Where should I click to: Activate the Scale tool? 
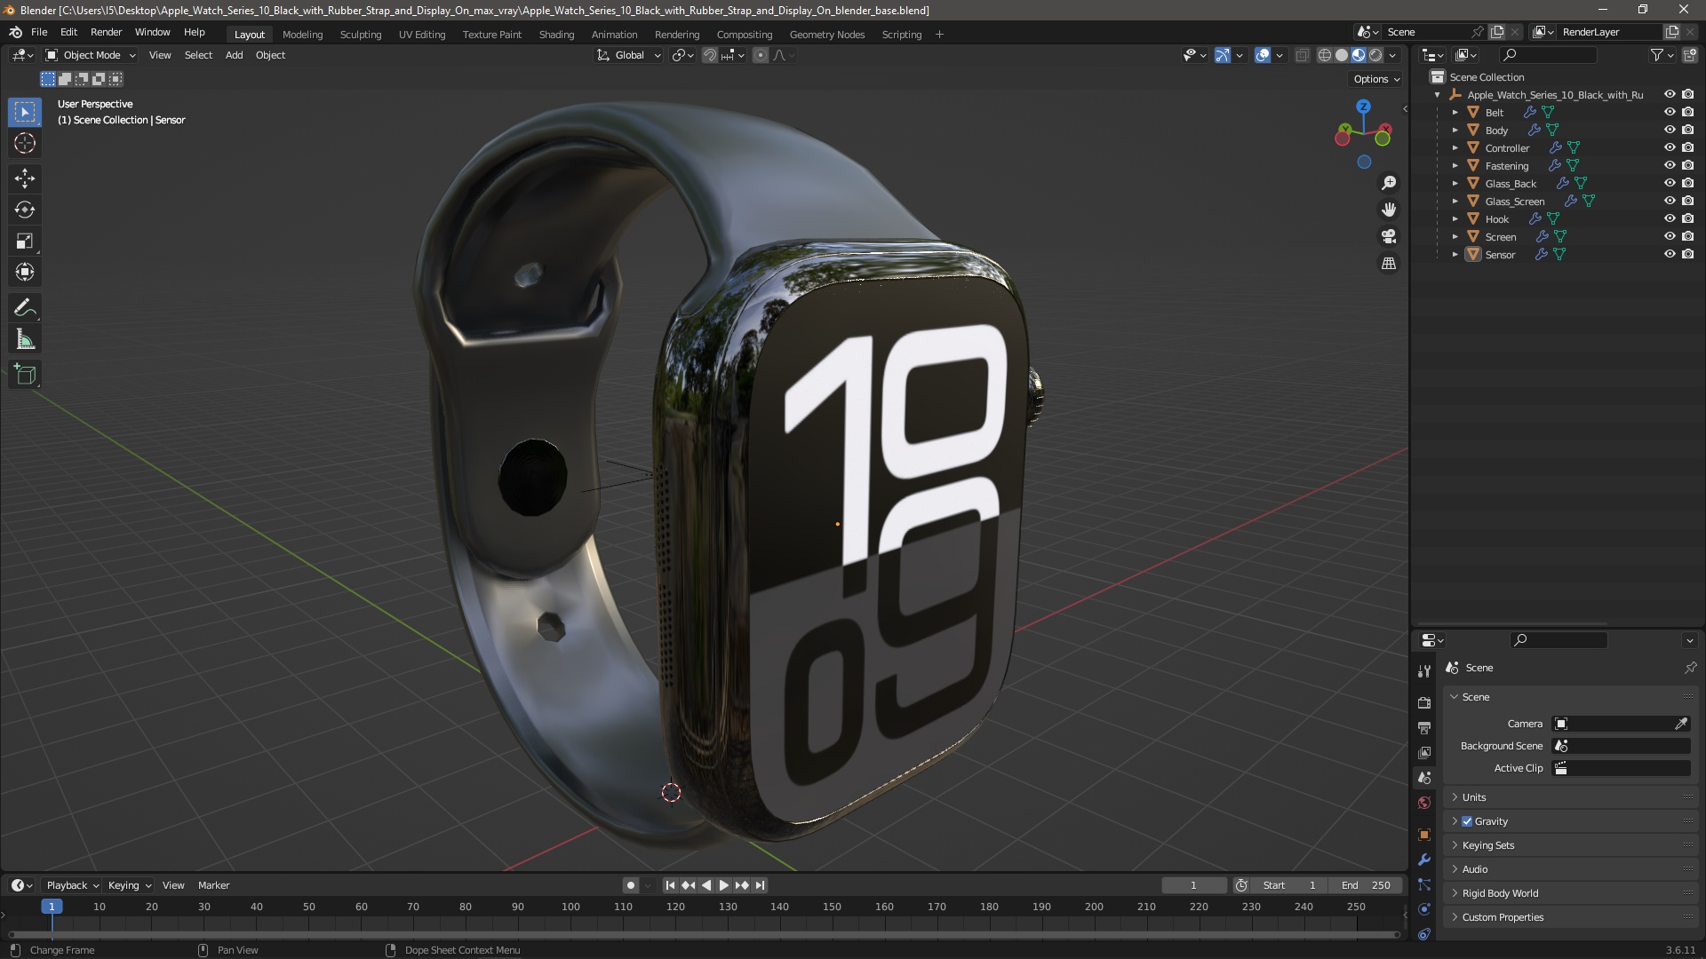coord(25,241)
